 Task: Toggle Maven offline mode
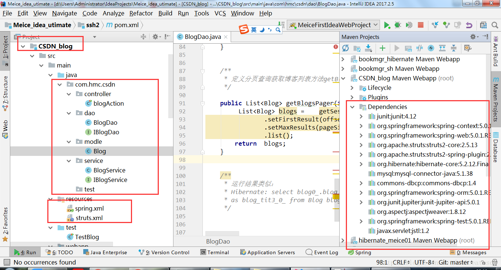coord(420,48)
